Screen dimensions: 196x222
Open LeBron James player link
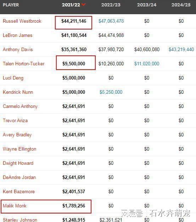[17, 35]
